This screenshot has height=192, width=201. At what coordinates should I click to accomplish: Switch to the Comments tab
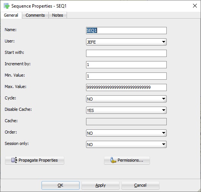point(35,15)
